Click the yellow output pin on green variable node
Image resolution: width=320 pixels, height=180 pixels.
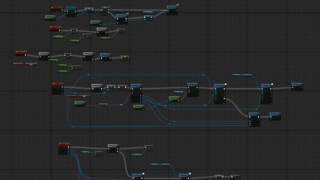point(179,101)
